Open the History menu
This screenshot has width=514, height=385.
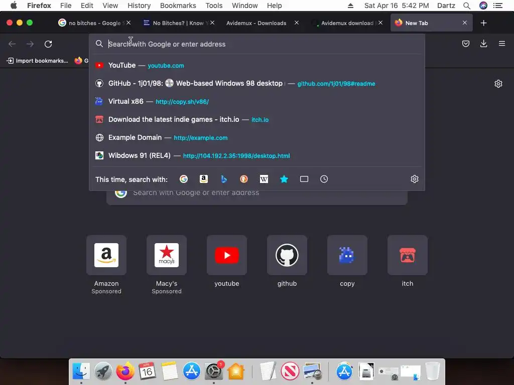(139, 6)
